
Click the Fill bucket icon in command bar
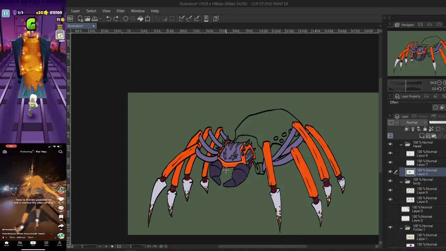(x=140, y=18)
